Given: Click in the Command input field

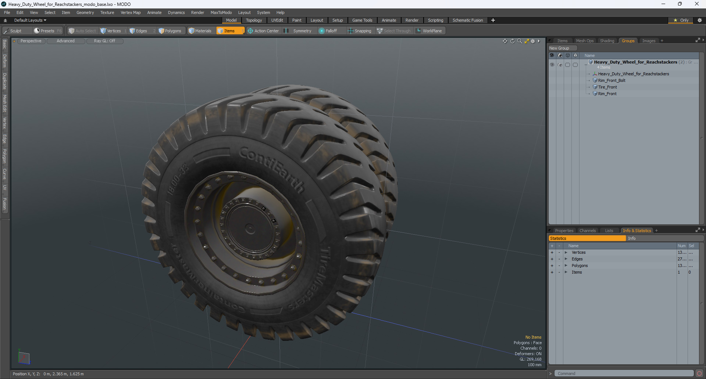Looking at the screenshot, I should [x=624, y=373].
